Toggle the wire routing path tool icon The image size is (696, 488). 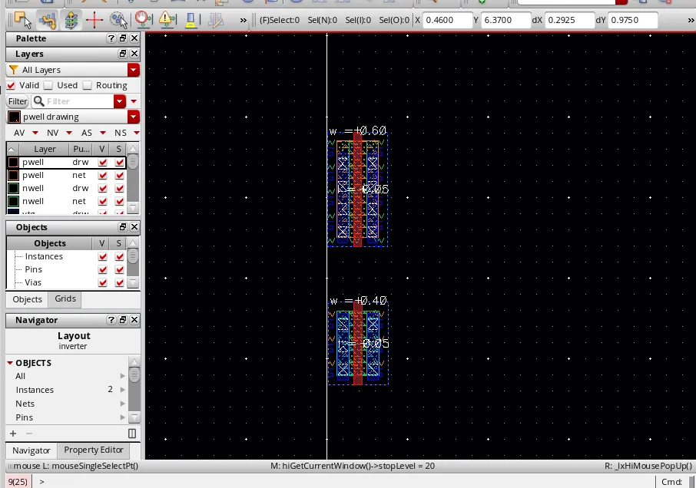point(47,20)
